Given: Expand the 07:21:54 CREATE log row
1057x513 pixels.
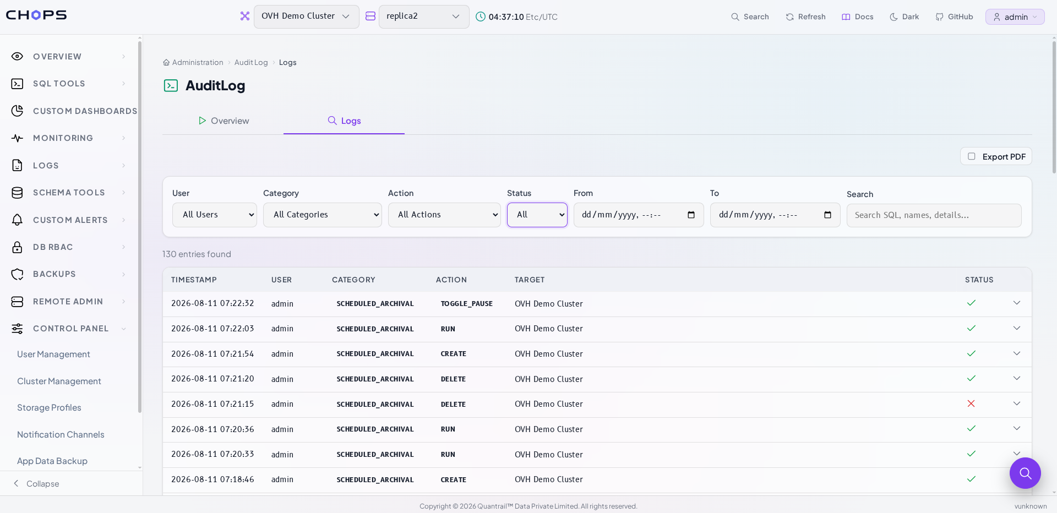Looking at the screenshot, I should click(1017, 353).
